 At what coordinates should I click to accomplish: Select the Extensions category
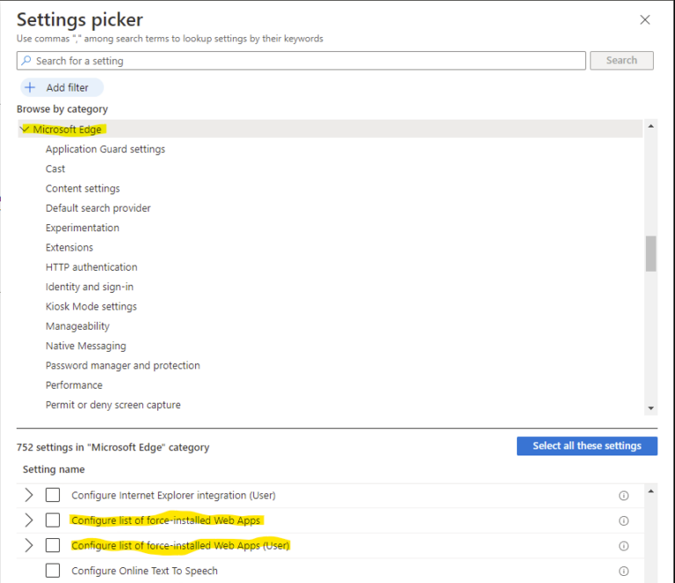[69, 248]
